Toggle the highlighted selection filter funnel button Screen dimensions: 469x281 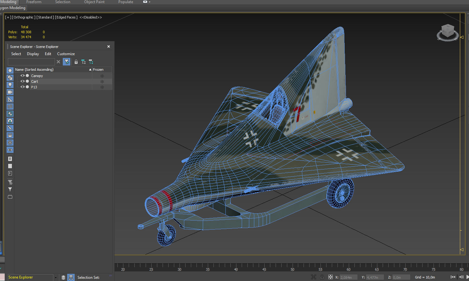67,62
